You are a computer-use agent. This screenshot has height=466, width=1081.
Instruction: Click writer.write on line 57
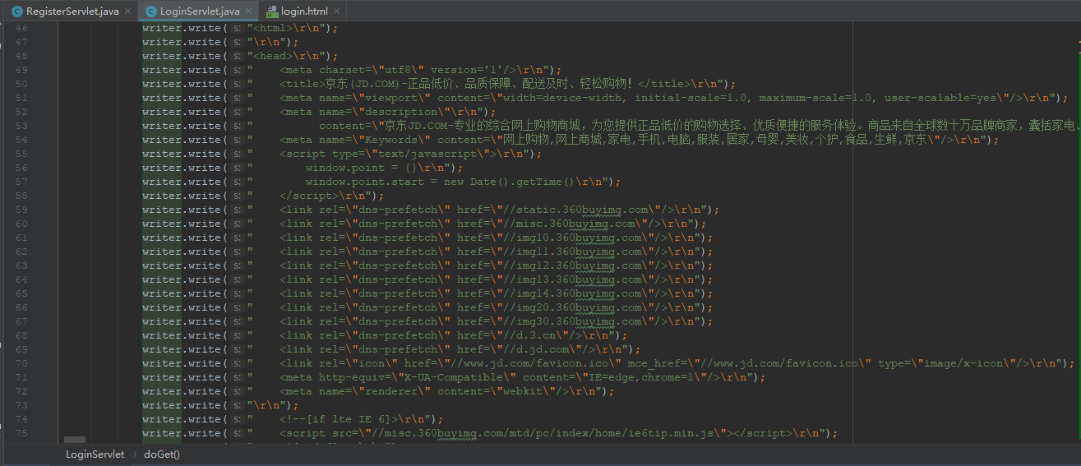pos(181,182)
